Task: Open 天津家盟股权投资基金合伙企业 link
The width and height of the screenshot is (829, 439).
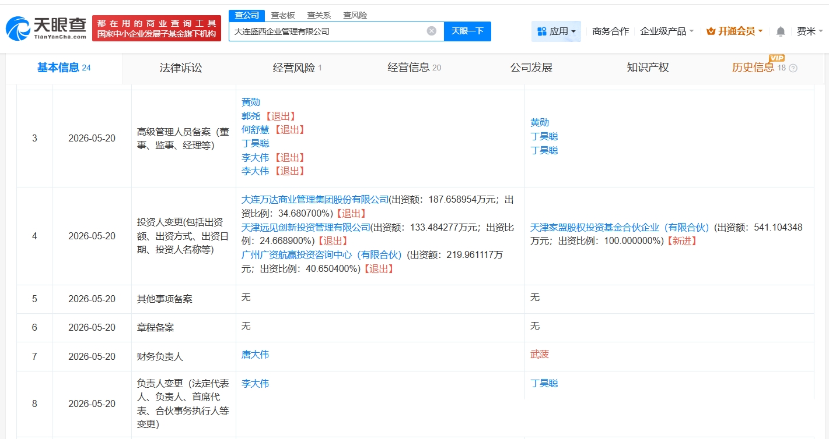Action: pyautogui.click(x=620, y=227)
